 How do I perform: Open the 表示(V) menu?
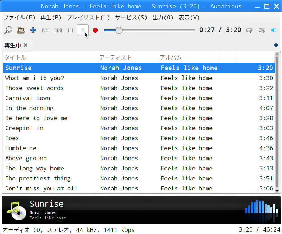tap(189, 18)
